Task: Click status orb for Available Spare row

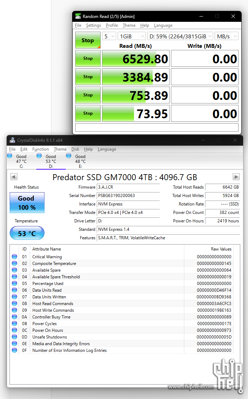Action: 14,270
